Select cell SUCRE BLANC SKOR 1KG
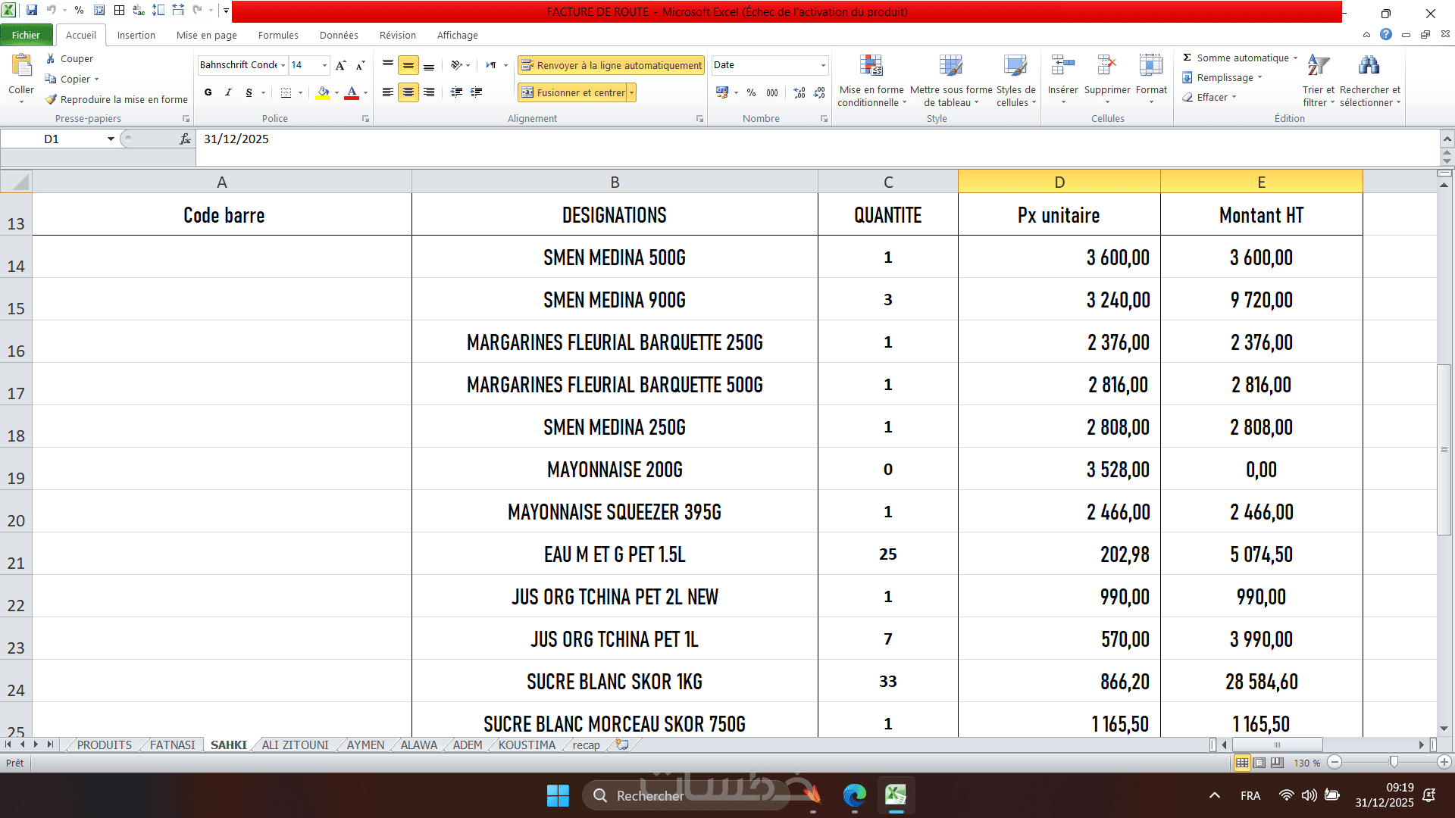The width and height of the screenshot is (1455, 818). 614,681
